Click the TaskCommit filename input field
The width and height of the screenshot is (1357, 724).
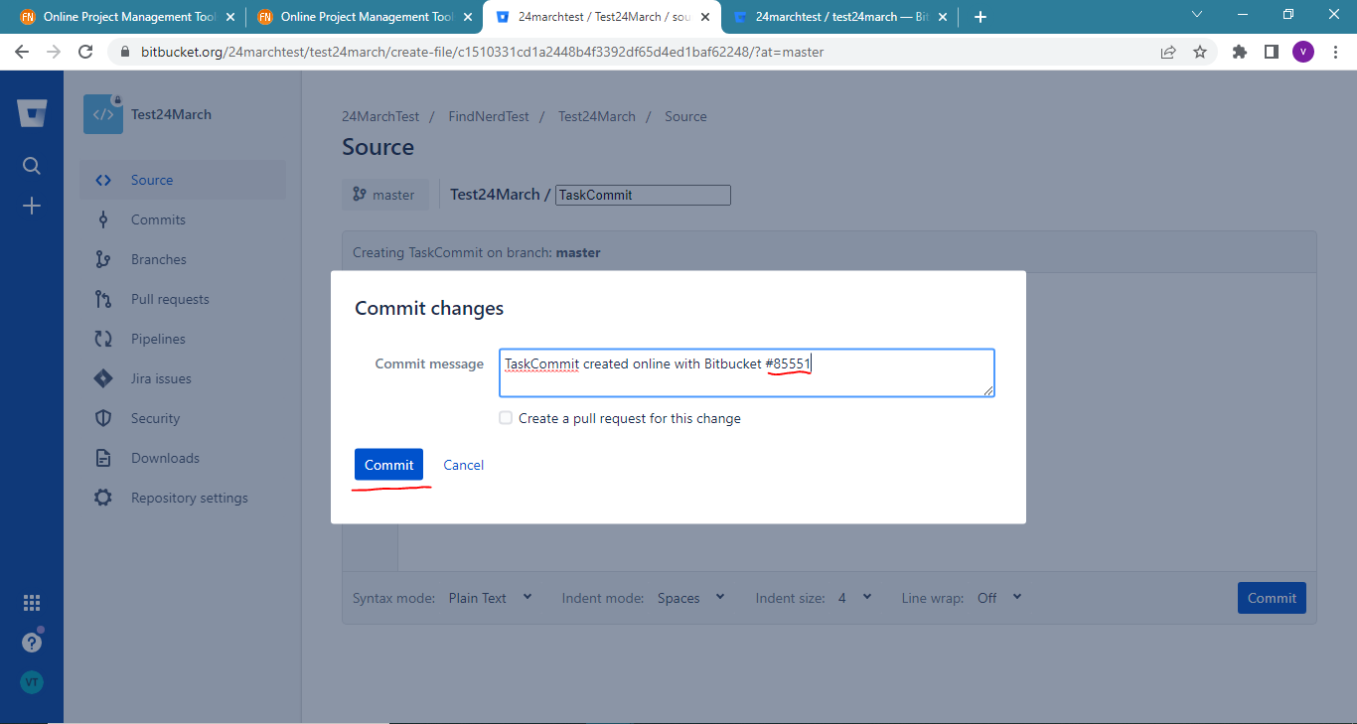tap(643, 196)
